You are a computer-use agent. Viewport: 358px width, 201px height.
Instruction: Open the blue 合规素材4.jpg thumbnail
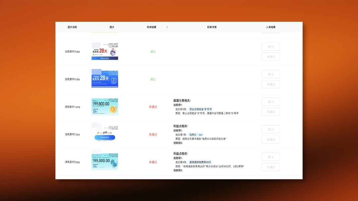point(104,78)
